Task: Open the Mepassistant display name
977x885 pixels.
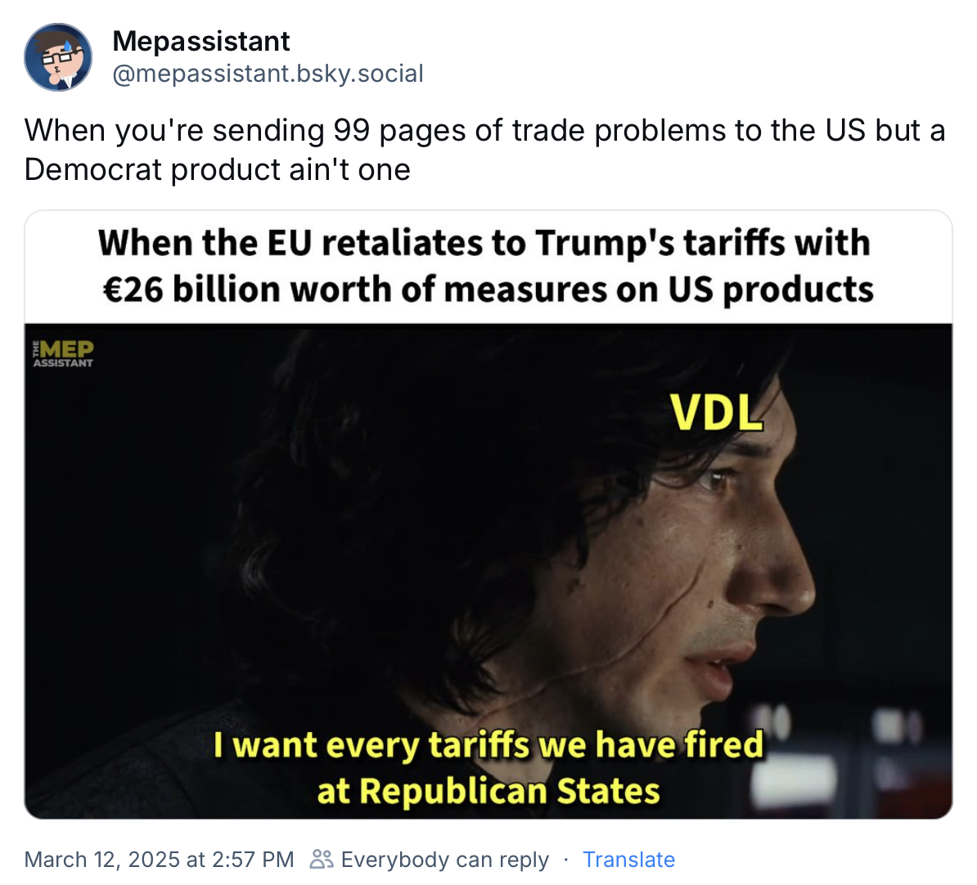Action: click(201, 41)
